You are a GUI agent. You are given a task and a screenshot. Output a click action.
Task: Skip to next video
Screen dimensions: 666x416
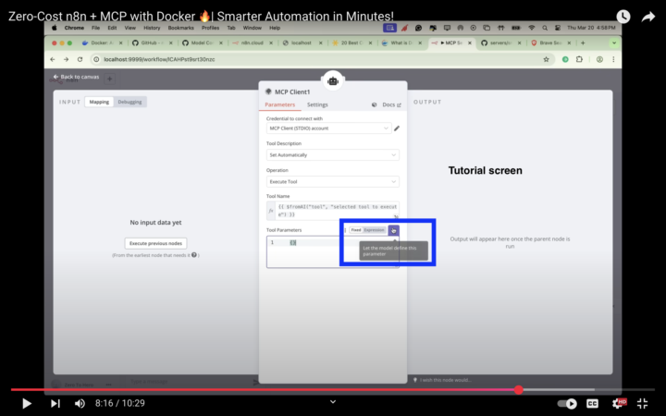(55, 403)
